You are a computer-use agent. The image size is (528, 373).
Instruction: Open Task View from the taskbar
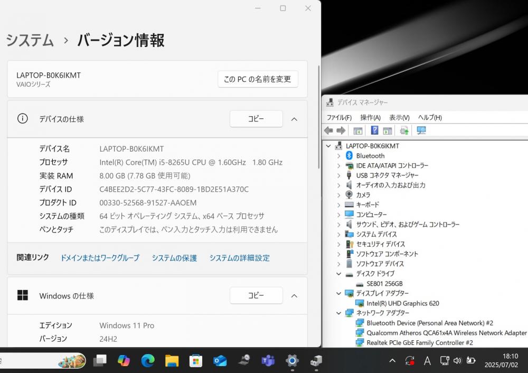pos(100,360)
